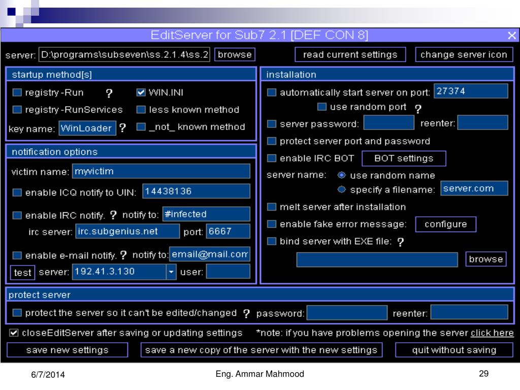Toggle the enable IRC notify checkbox
The height and width of the screenshot is (390, 520).
pos(17,215)
